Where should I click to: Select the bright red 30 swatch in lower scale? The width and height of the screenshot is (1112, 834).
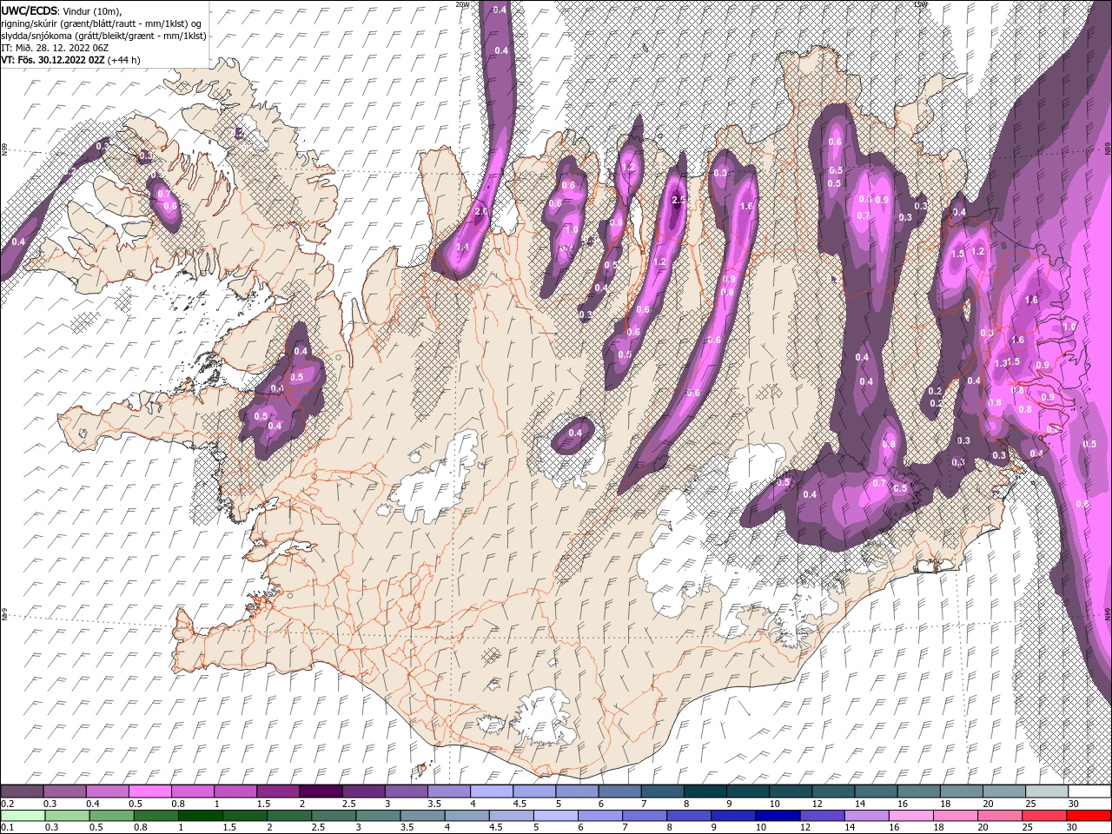pos(1089,816)
